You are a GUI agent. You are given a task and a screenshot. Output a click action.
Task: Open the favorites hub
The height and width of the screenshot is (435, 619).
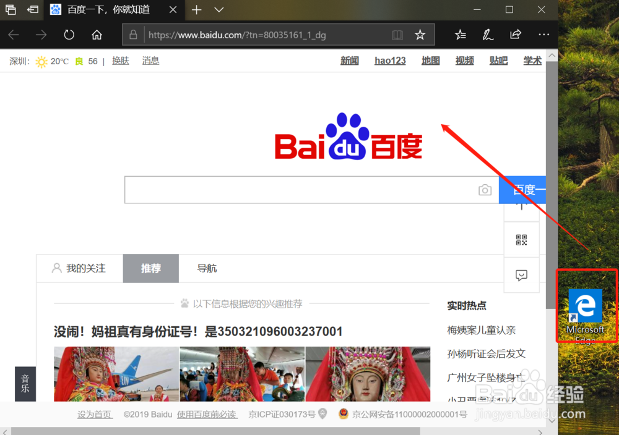[x=461, y=35]
